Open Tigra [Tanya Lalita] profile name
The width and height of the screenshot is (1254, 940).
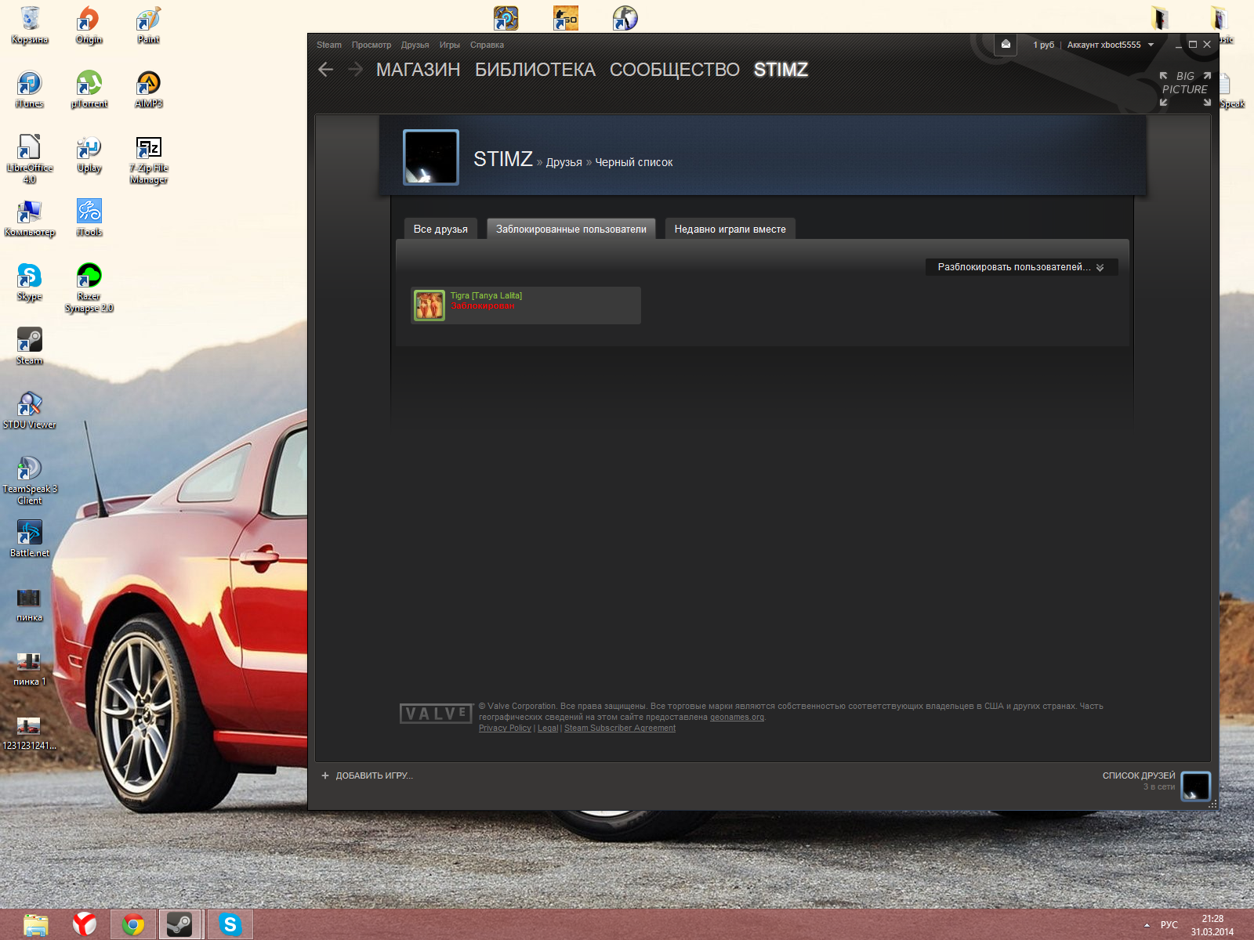pyautogui.click(x=486, y=295)
